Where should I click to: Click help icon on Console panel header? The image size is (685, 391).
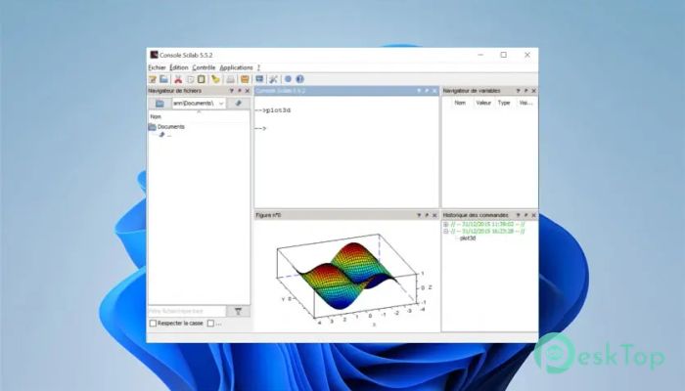tap(419, 91)
